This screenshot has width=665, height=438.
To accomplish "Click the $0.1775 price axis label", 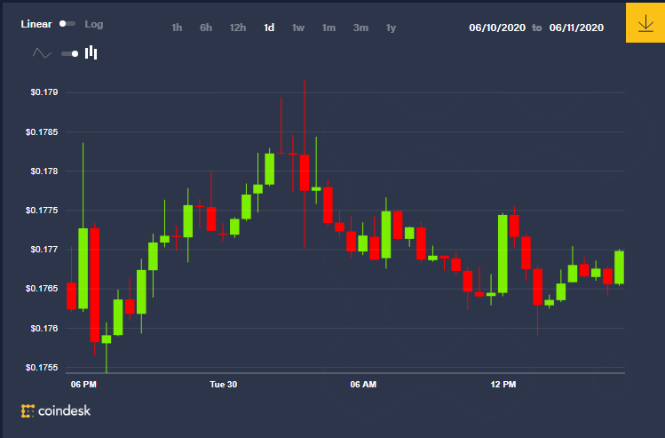I will click(x=42, y=210).
